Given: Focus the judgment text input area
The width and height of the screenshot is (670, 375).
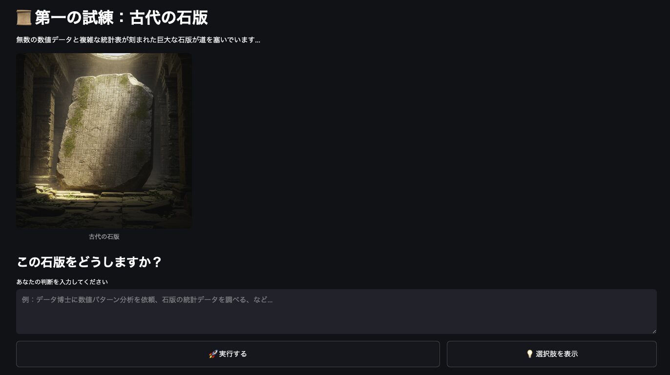Looking at the screenshot, I should pyautogui.click(x=336, y=312).
